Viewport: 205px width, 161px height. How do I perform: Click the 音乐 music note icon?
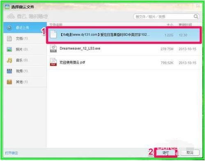click(9, 60)
